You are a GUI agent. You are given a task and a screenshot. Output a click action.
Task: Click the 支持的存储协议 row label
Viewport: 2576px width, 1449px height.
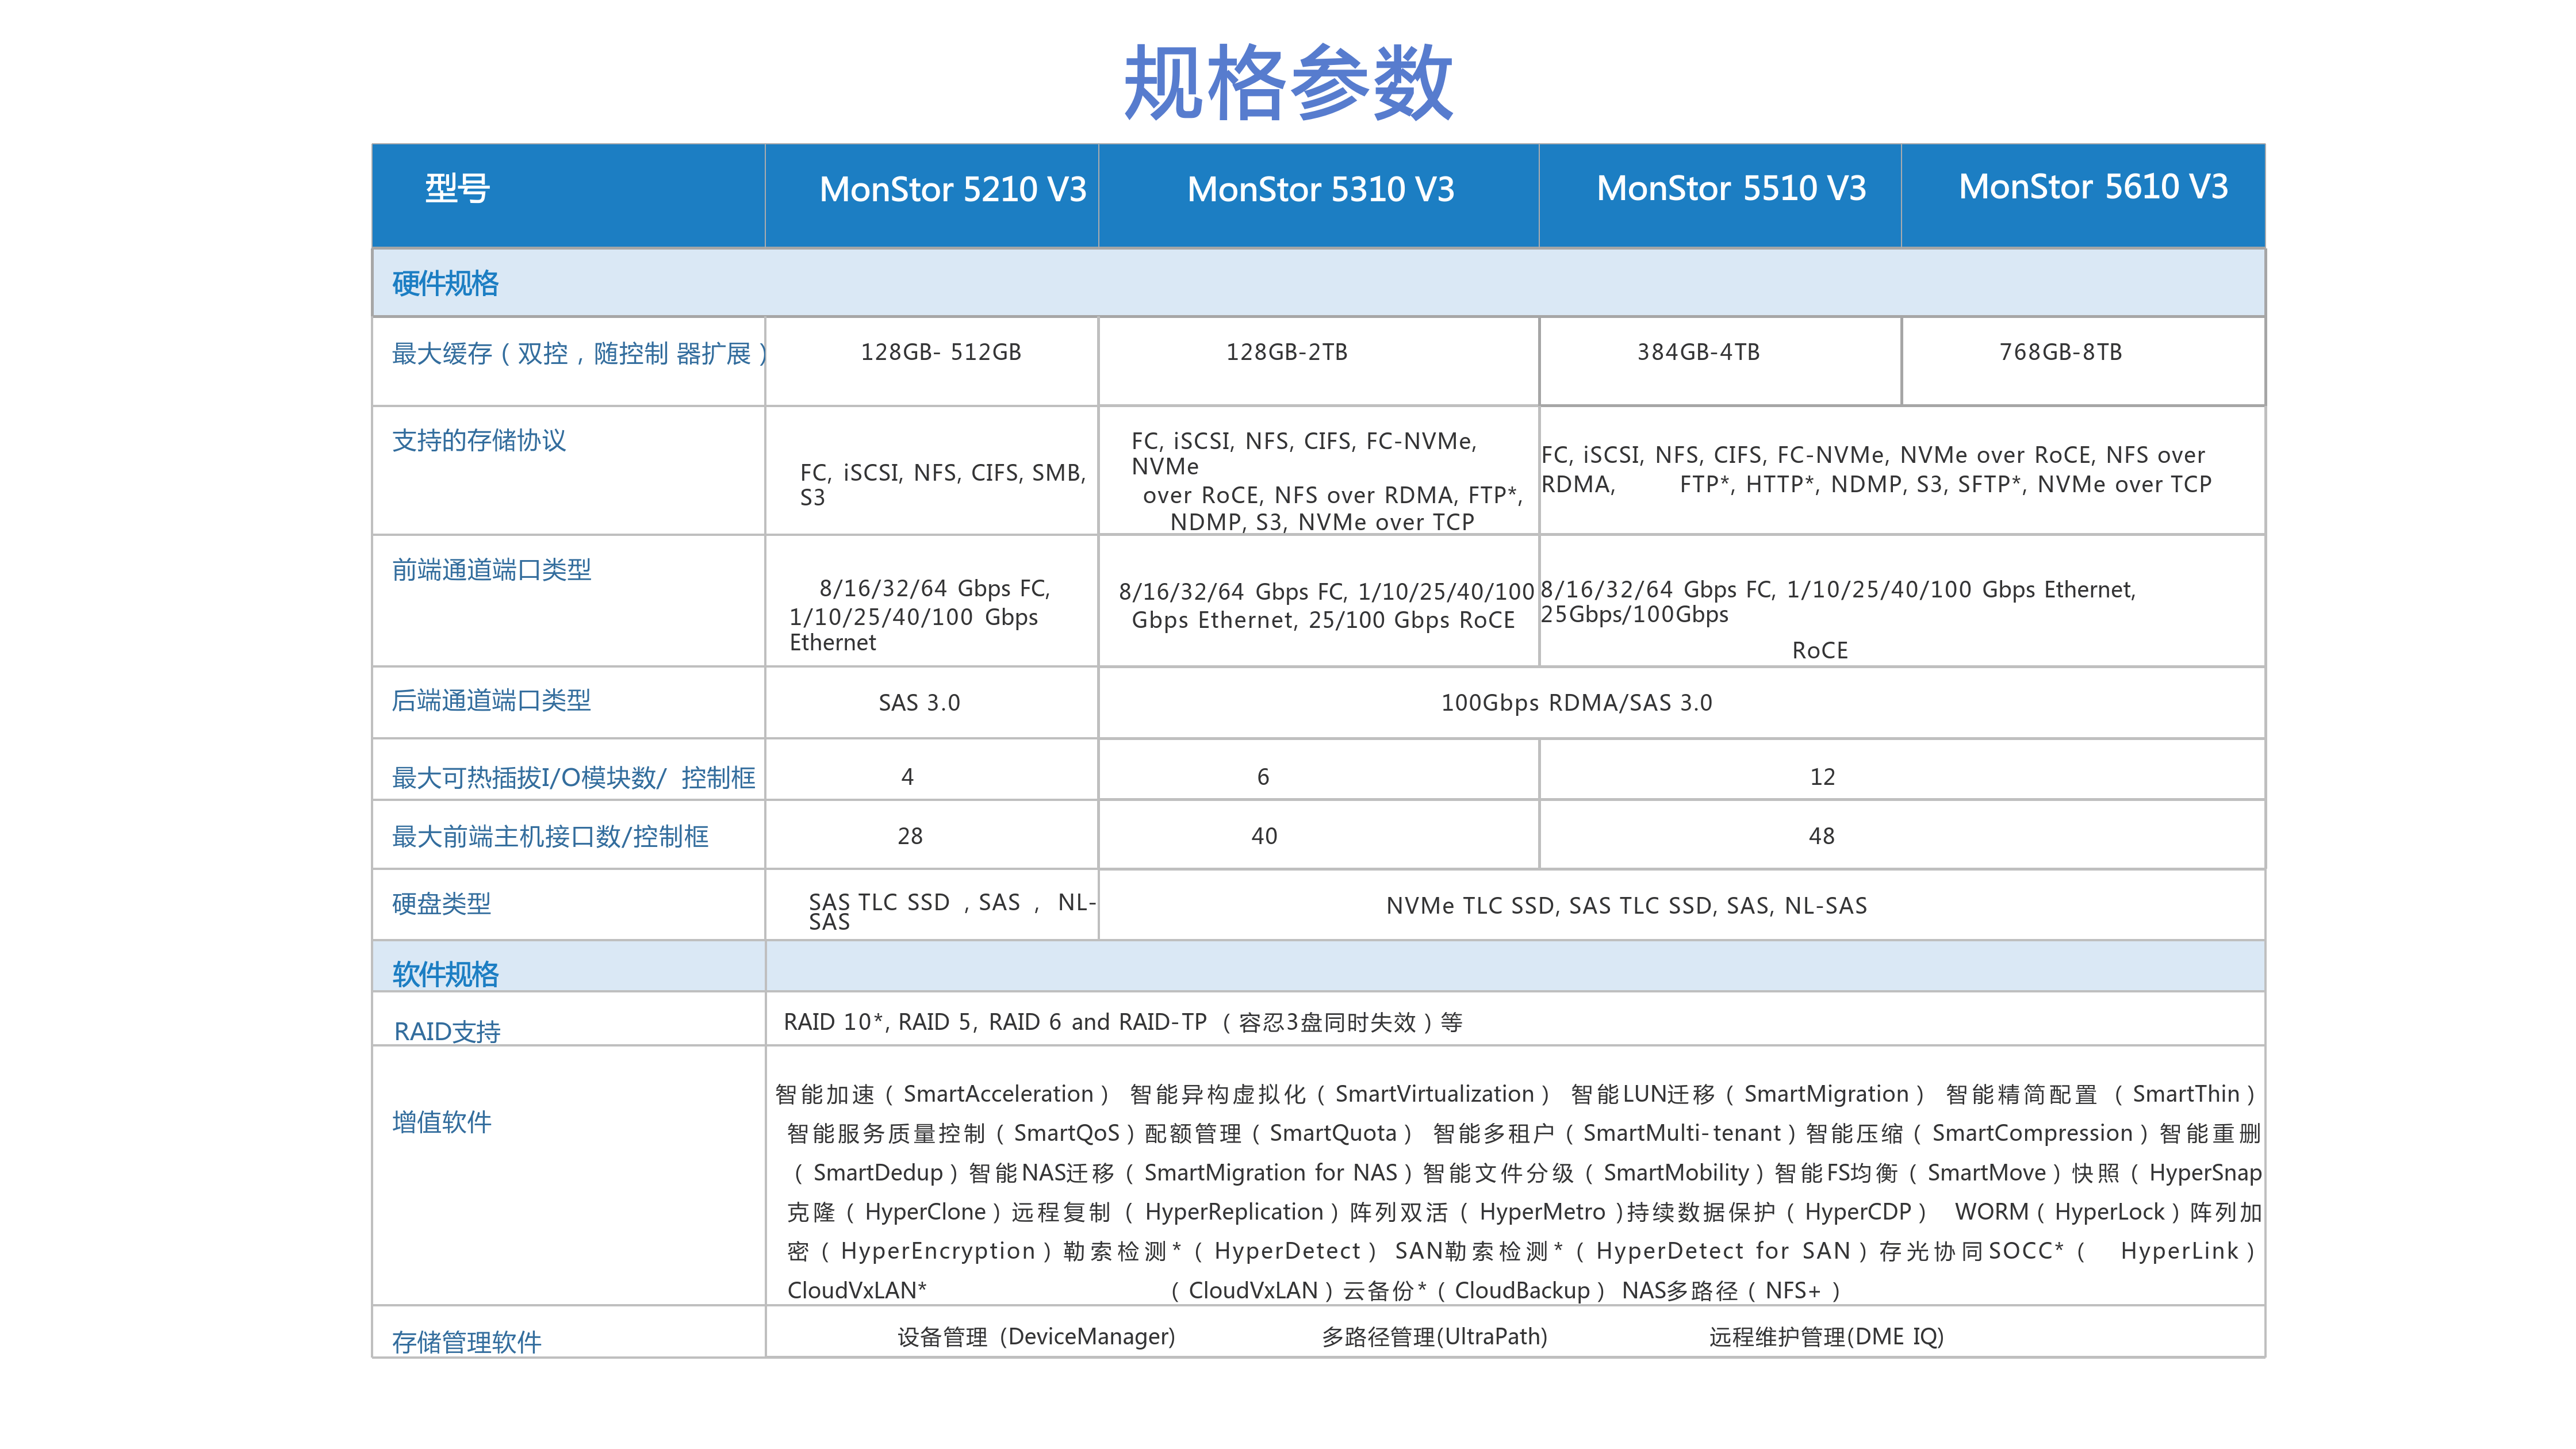click(x=479, y=440)
